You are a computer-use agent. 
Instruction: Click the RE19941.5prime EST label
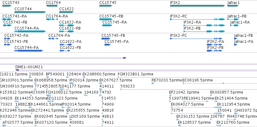click(x=199, y=98)
